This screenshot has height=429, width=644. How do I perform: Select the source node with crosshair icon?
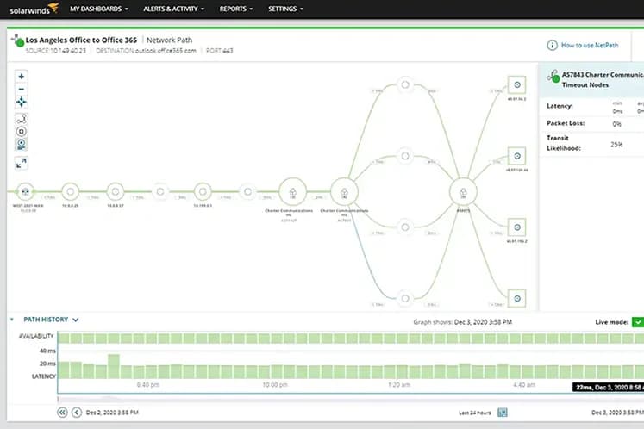pyautogui.click(x=26, y=191)
